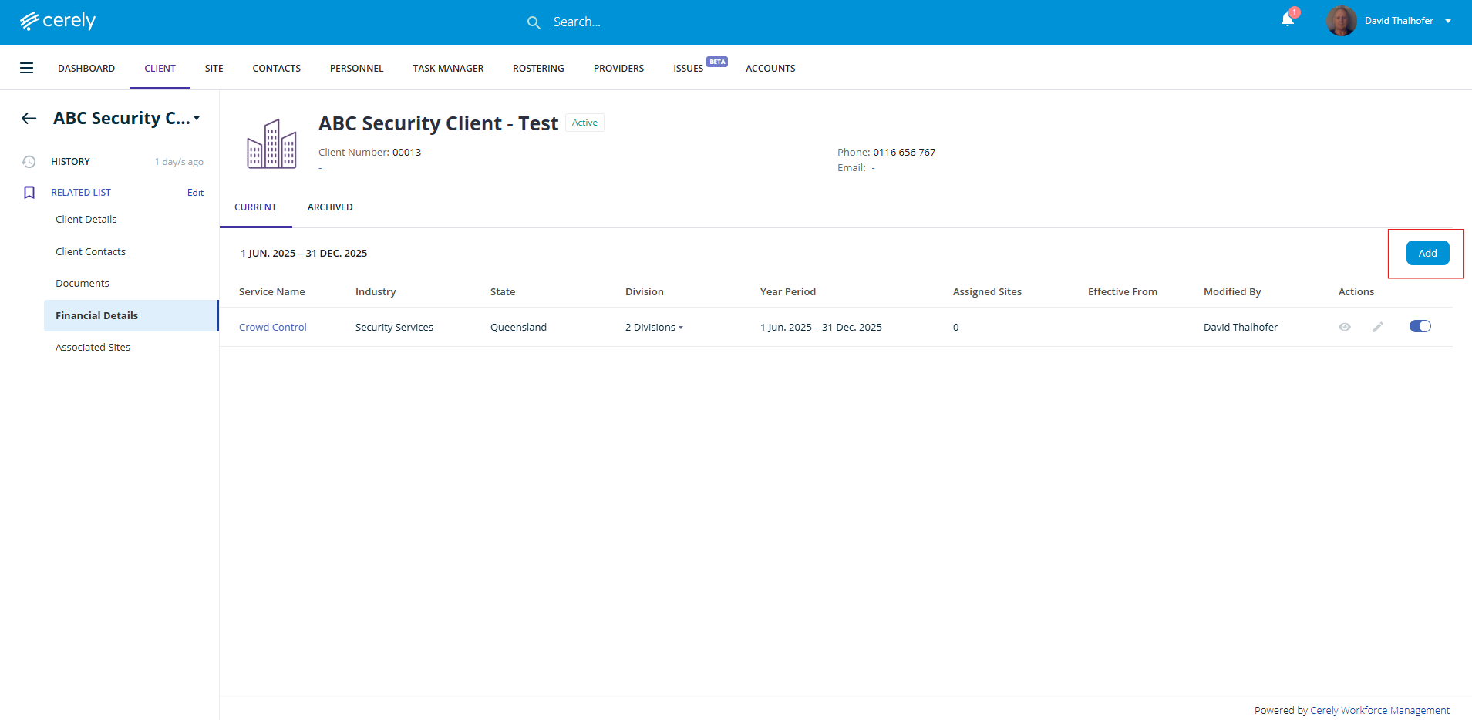The image size is (1472, 720).
Task: Open the History section
Action: [70, 161]
